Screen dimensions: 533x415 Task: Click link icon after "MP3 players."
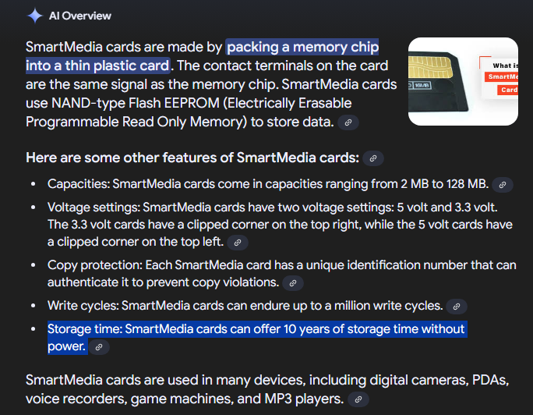(358, 399)
